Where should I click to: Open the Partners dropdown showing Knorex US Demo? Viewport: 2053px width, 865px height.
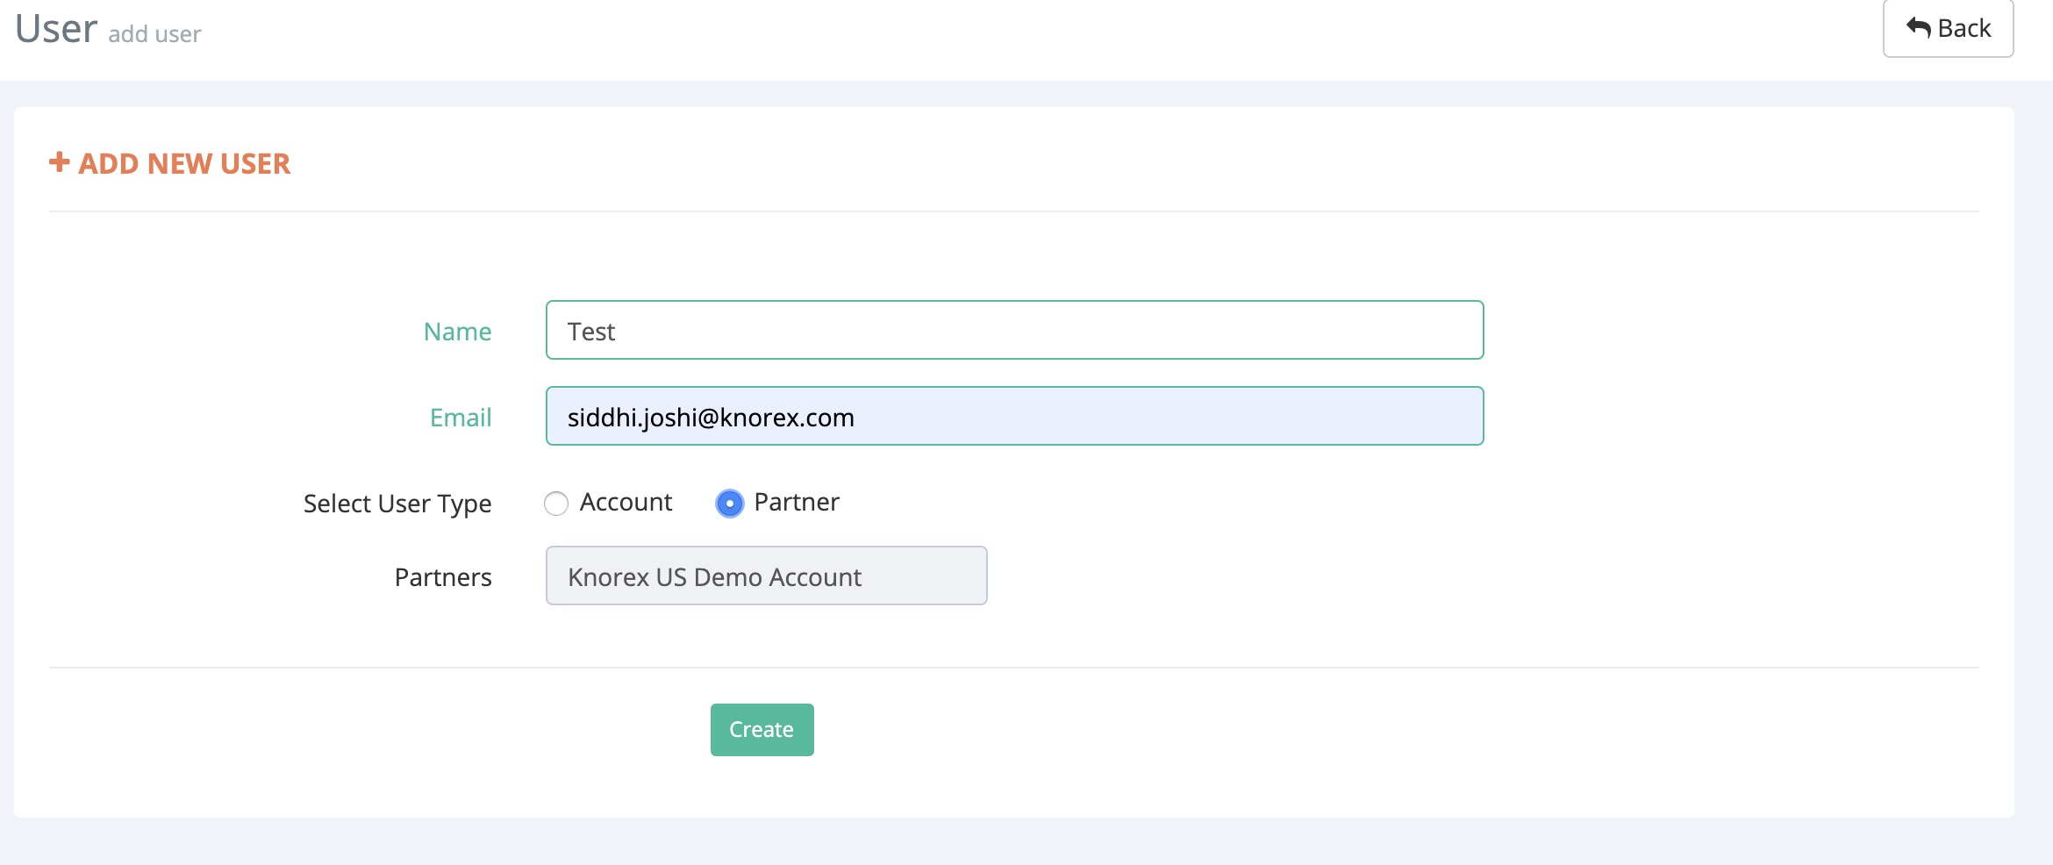[x=766, y=575]
